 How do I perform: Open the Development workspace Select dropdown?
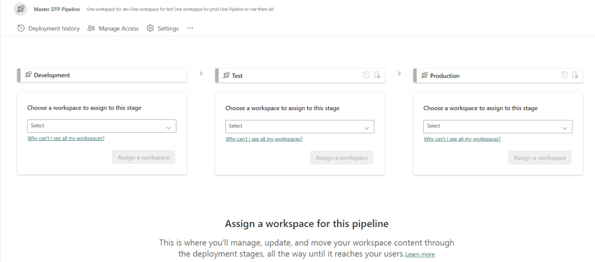pos(101,126)
